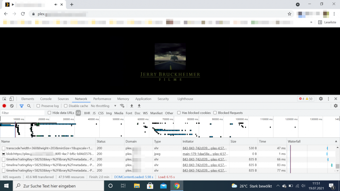The height and width of the screenshot is (191, 340).
Task: Open Task View on taskbar
Action: pyautogui.click(x=123, y=186)
